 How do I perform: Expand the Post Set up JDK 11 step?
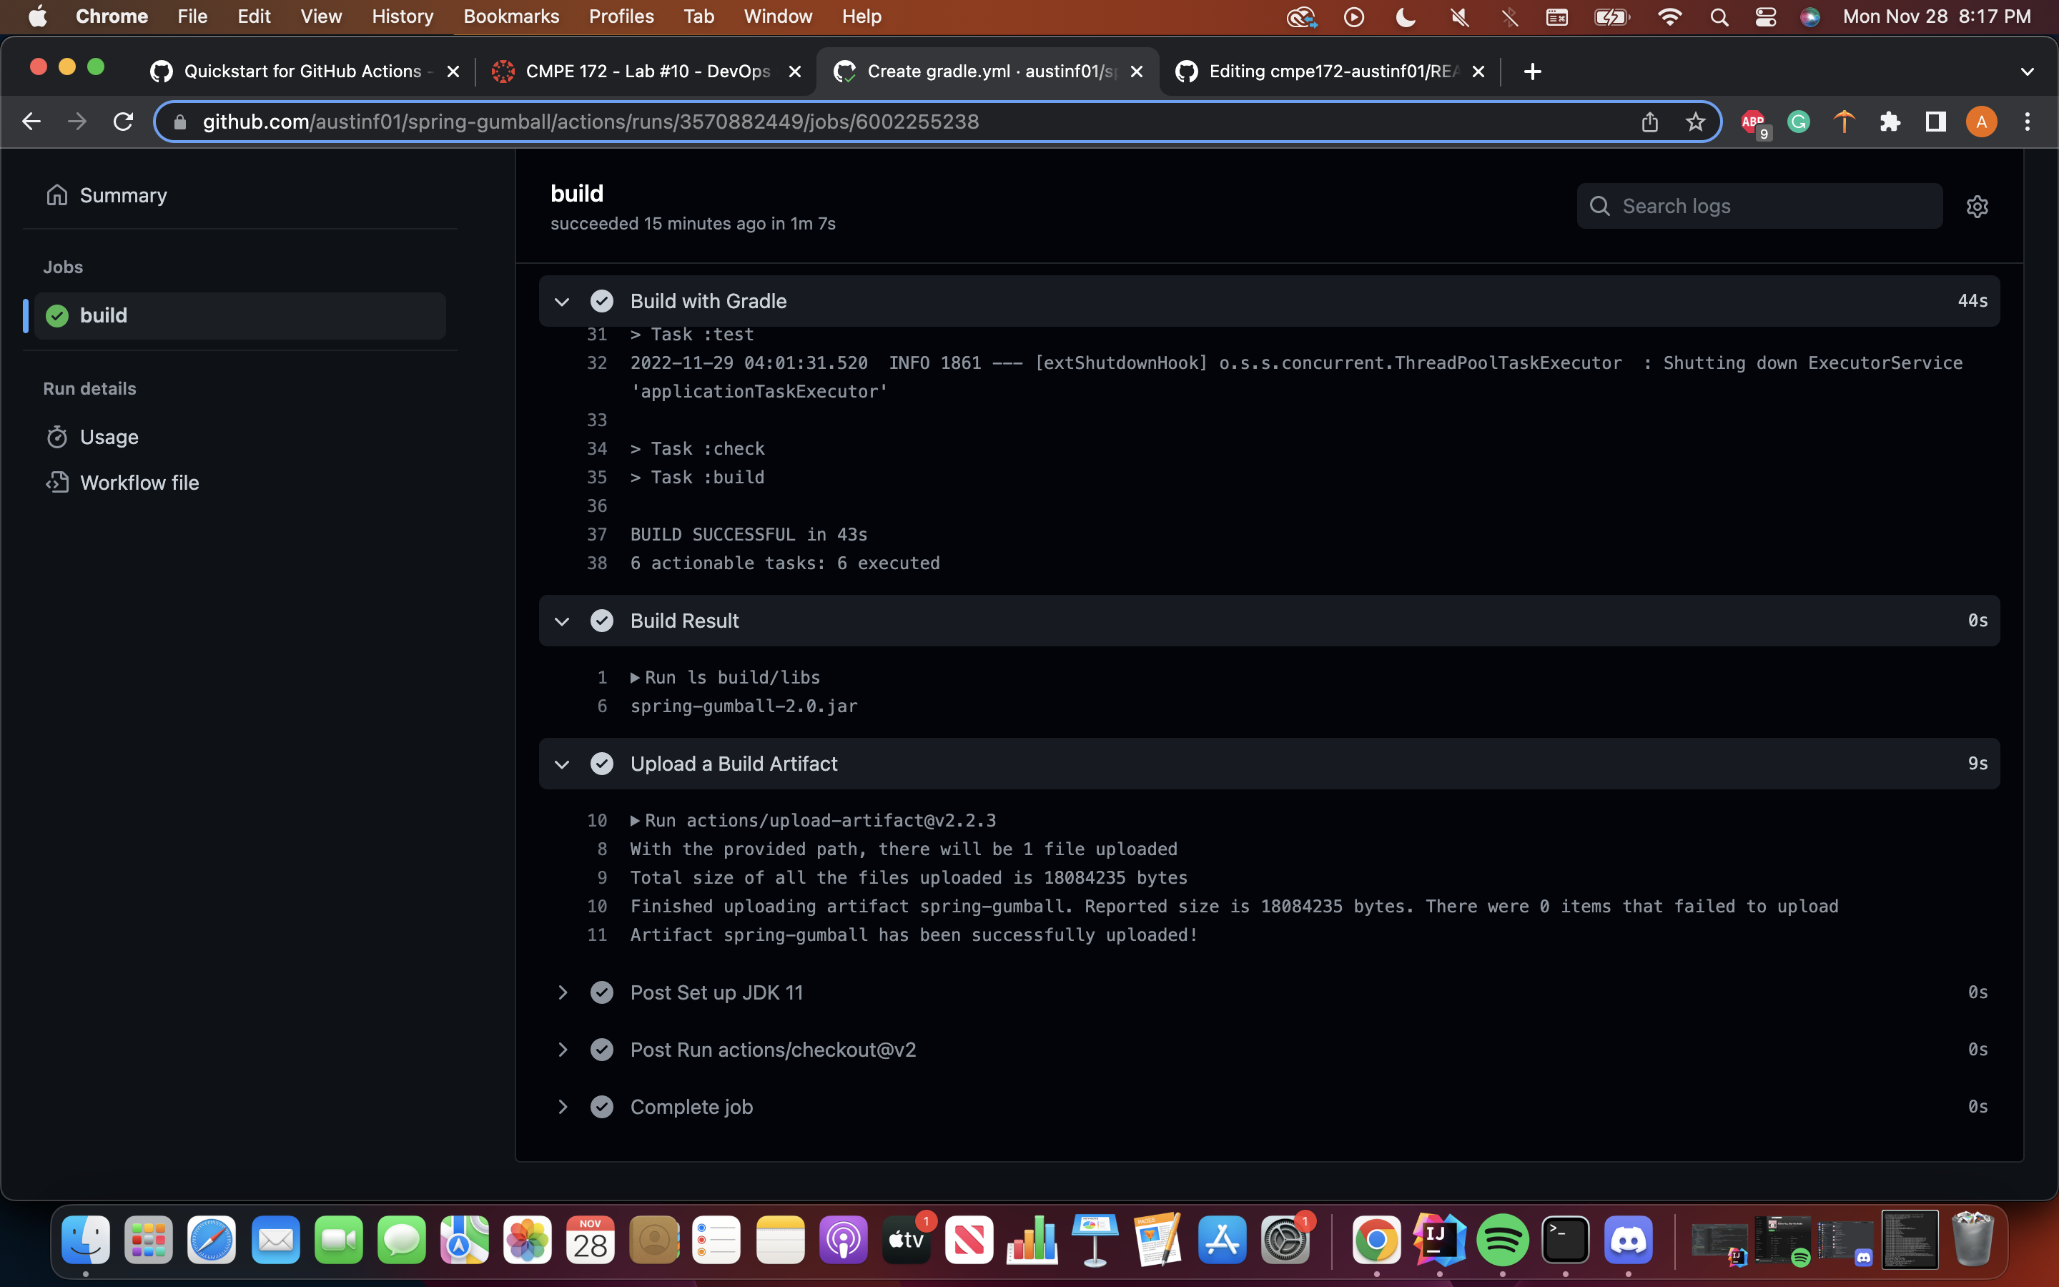(x=561, y=992)
